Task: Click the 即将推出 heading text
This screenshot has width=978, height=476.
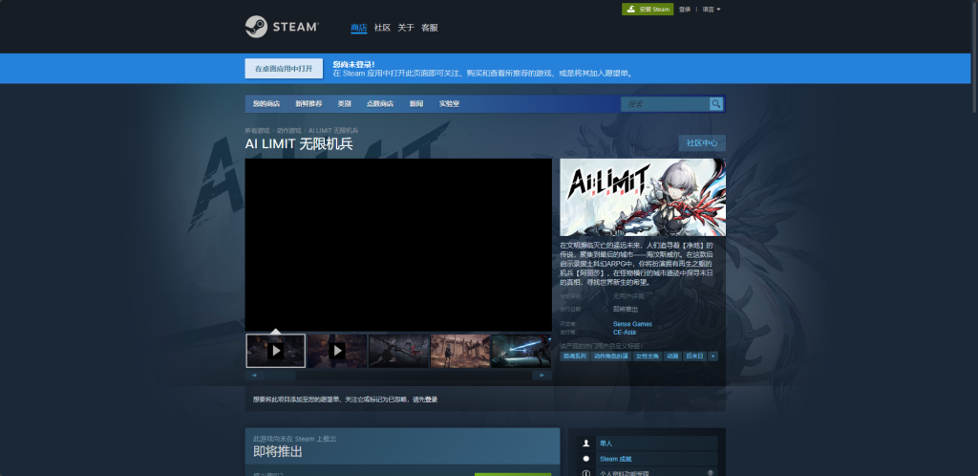Action: pos(278,451)
